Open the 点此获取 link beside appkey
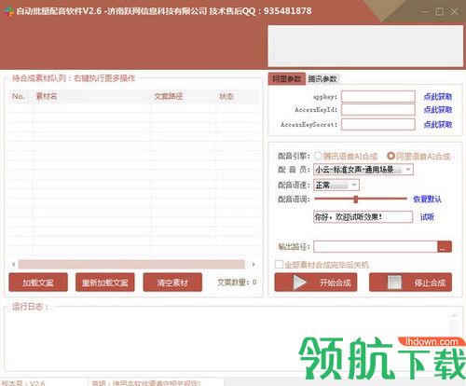The height and width of the screenshot is (386, 466). tap(438, 97)
